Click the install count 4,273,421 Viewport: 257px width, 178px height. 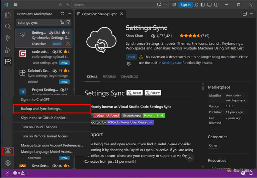[161, 36]
